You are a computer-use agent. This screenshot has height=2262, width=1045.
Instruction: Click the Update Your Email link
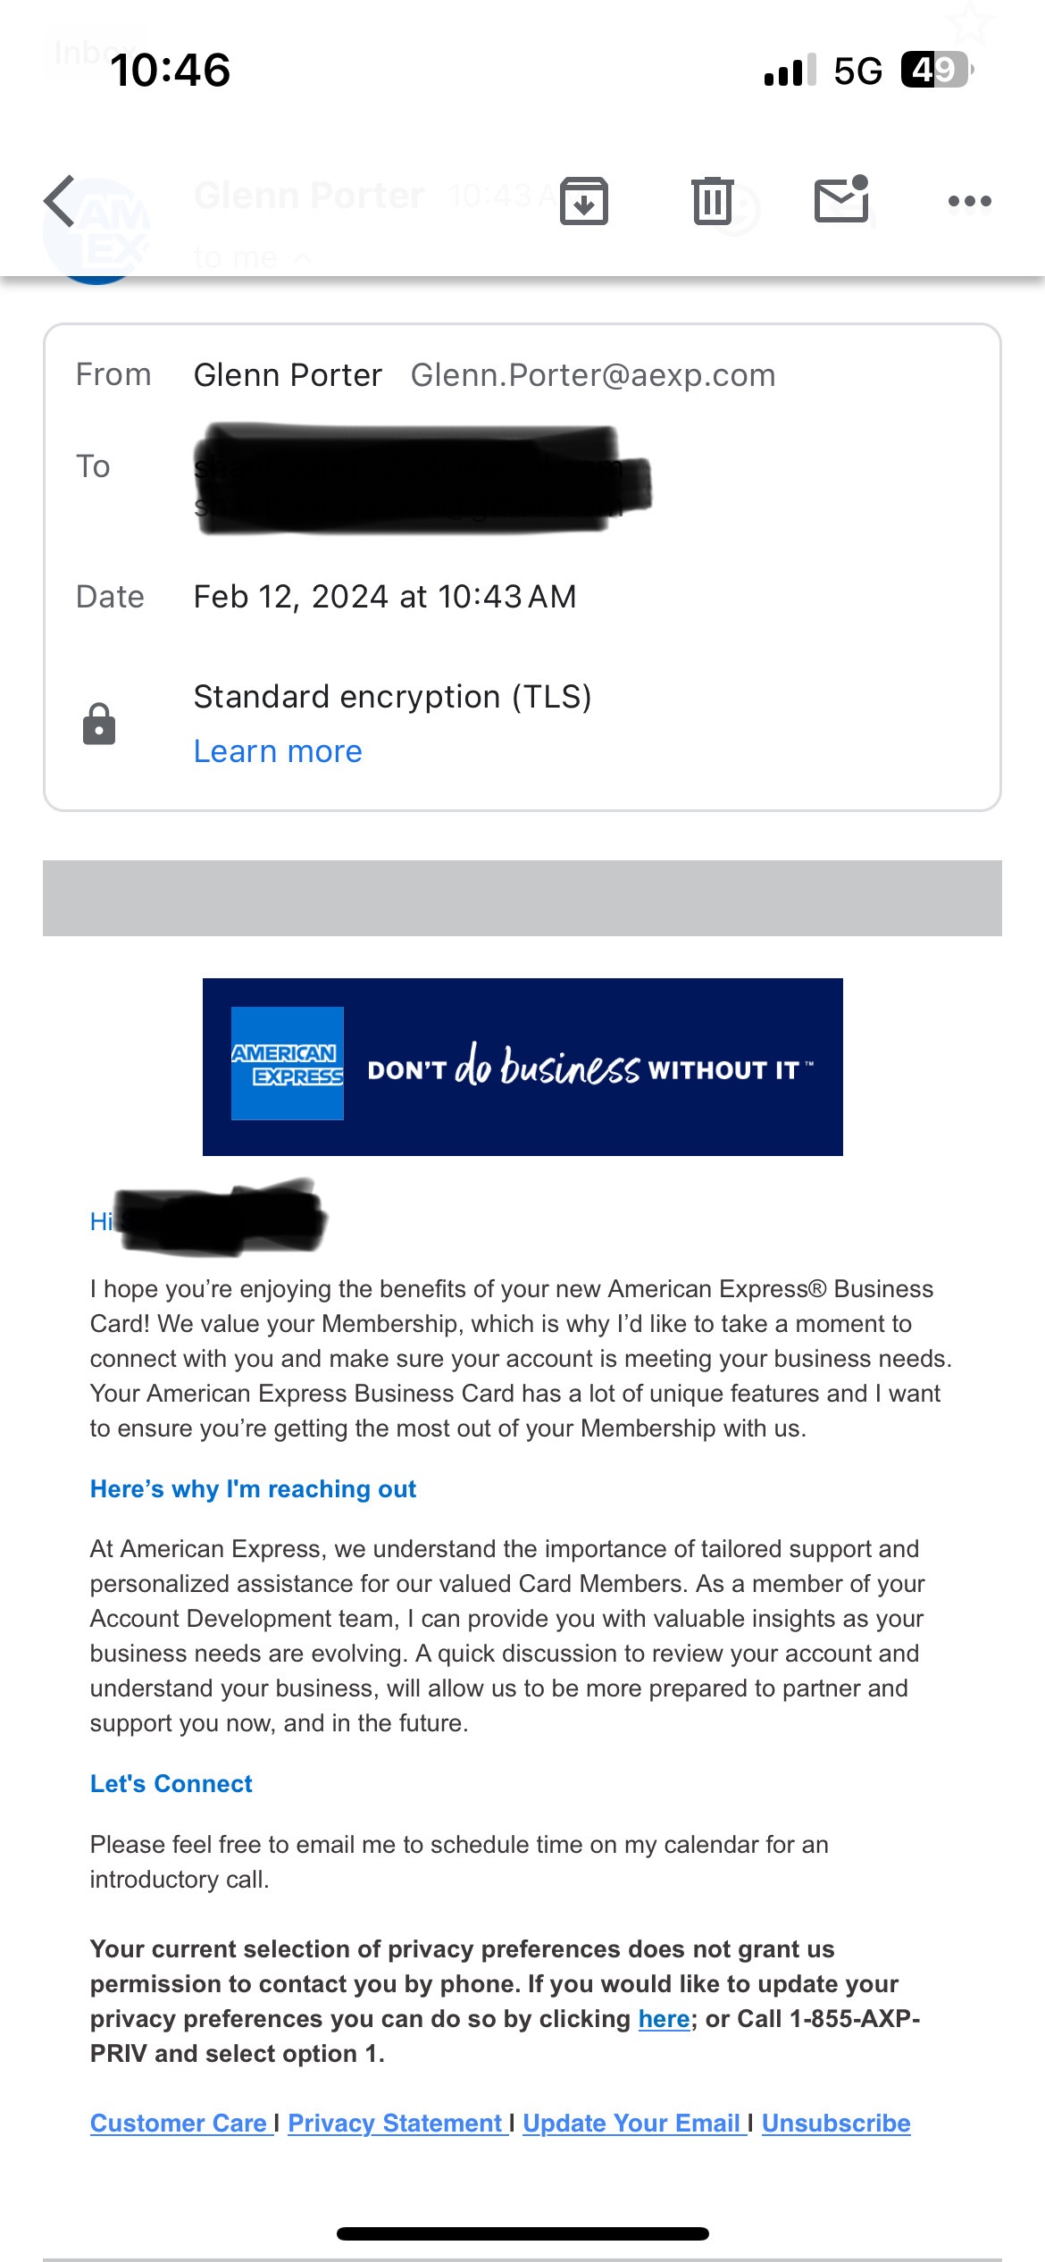coord(631,2123)
